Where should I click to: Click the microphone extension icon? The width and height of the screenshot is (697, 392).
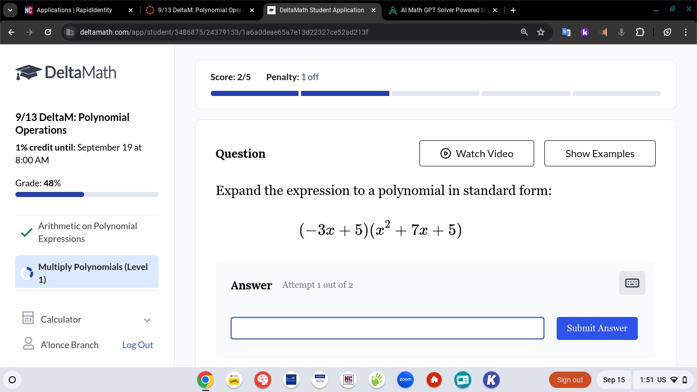click(621, 32)
